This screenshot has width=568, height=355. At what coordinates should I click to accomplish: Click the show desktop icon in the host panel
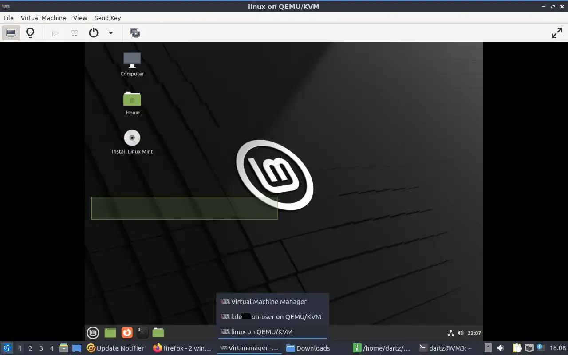pos(77,348)
